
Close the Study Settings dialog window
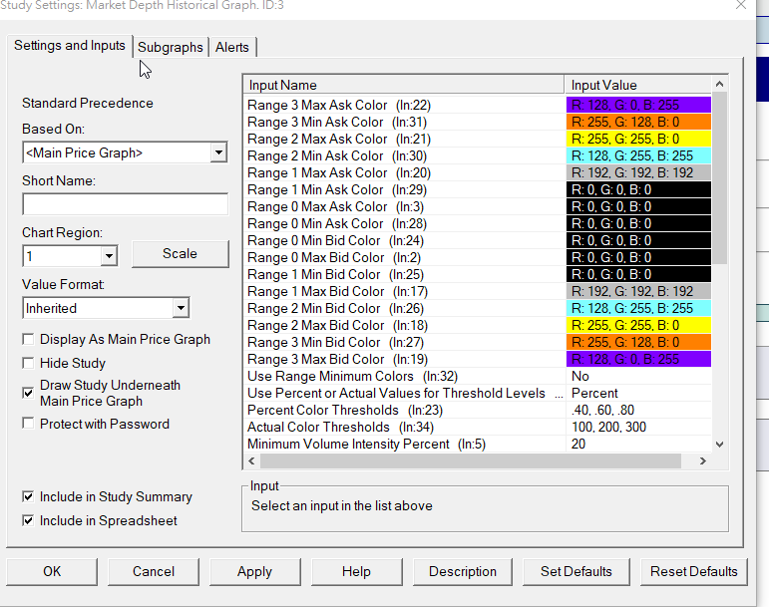pyautogui.click(x=740, y=5)
